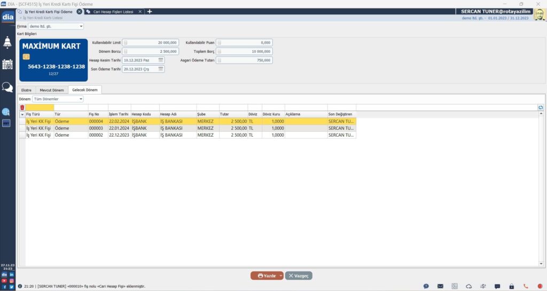Screen dimensions: 547x291
Task: Select the row with Fiş No 000004
Action: click(187, 121)
